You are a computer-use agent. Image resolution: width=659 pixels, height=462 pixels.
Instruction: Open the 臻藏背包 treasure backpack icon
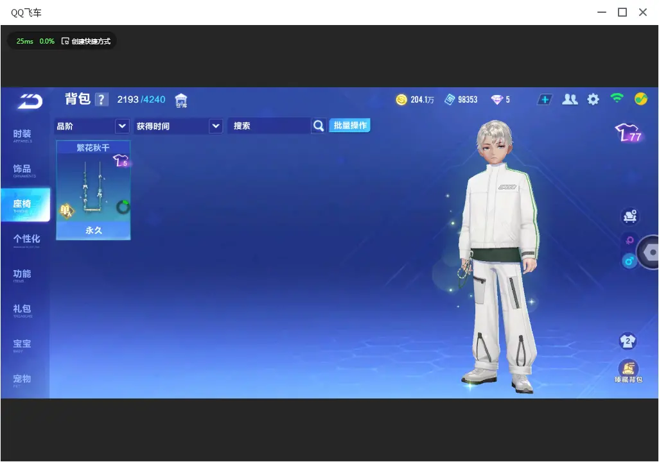pos(628,372)
